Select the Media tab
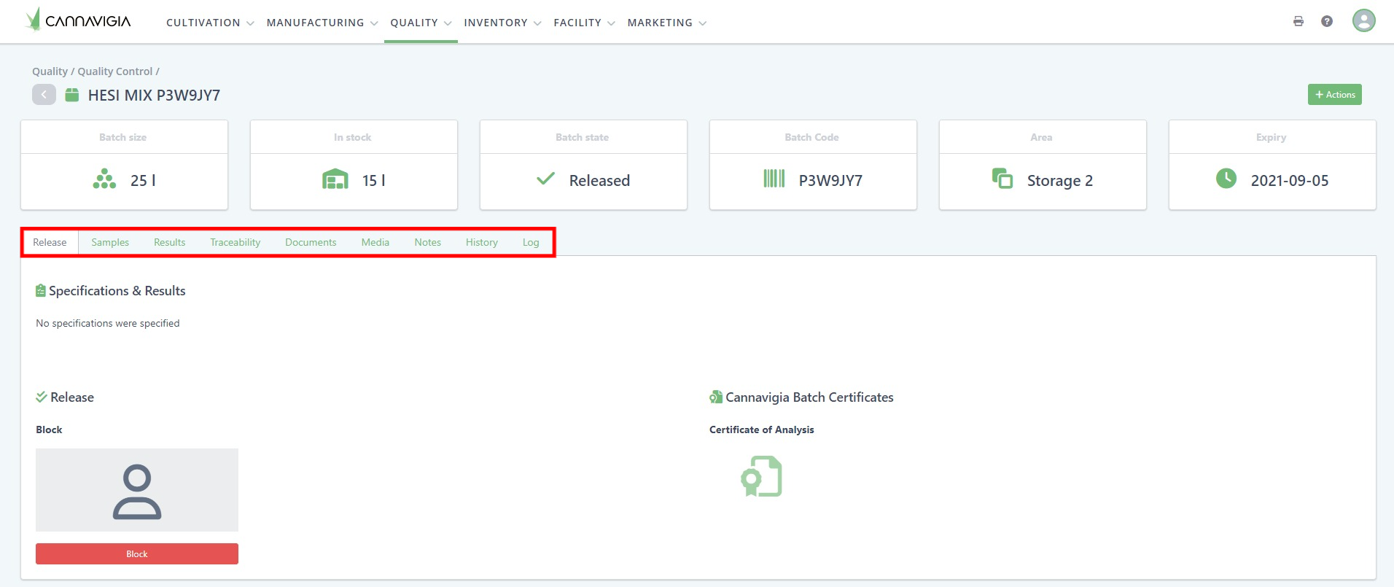The width and height of the screenshot is (1394, 587). click(x=375, y=242)
